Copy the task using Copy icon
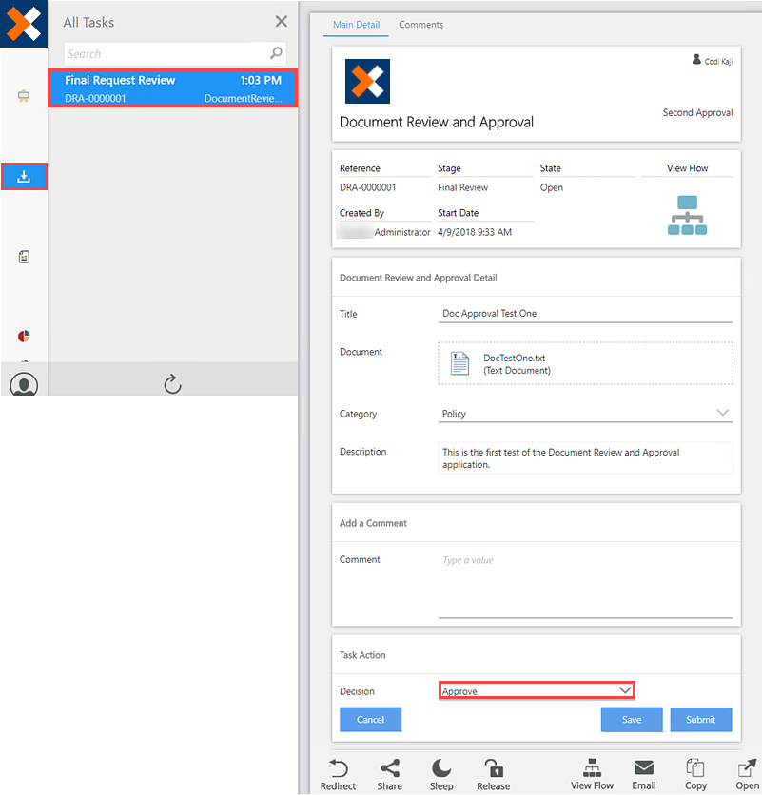The height and width of the screenshot is (795, 762). point(695,768)
